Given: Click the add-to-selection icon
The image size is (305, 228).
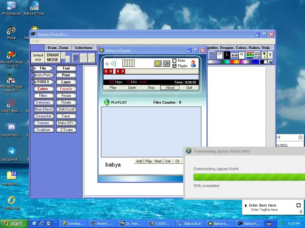Looking at the screenshot, I should click(x=84, y=58).
